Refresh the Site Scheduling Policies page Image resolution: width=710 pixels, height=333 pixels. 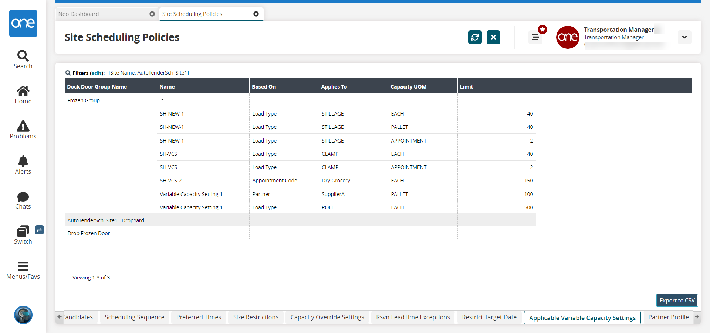(475, 37)
